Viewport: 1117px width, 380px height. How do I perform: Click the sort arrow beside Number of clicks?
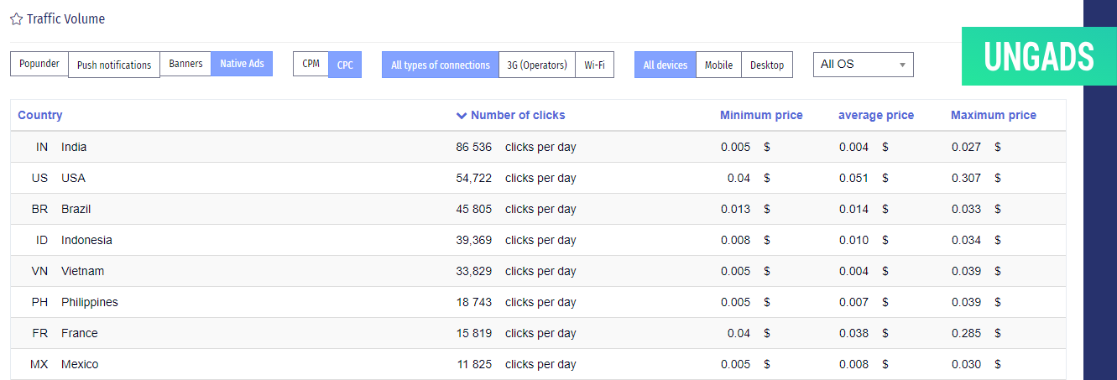(x=461, y=116)
